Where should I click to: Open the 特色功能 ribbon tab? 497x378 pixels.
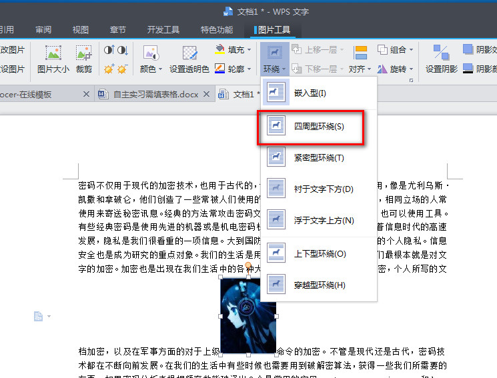pos(216,29)
